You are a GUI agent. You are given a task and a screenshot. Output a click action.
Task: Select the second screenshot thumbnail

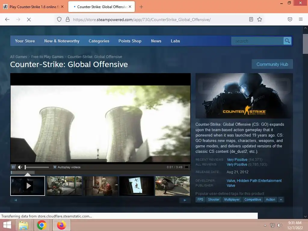click(x=64, y=186)
